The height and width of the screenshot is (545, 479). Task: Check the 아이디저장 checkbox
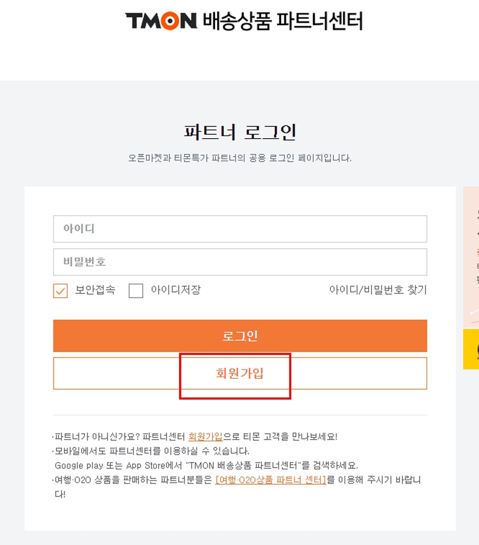click(x=136, y=290)
